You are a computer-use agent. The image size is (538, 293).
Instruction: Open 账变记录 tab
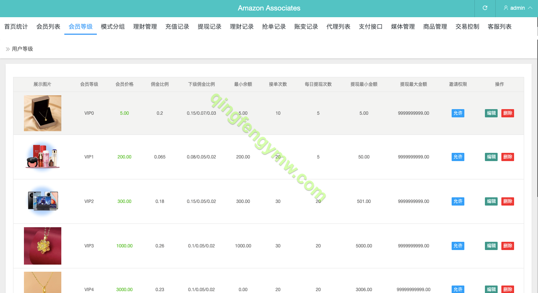click(306, 27)
